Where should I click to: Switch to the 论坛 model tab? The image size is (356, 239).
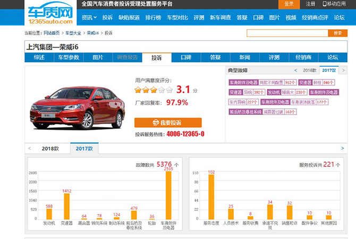pos(333,57)
